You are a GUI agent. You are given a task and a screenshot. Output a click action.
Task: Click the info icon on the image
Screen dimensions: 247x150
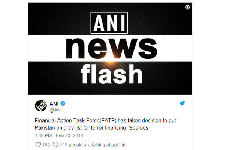[187, 7]
